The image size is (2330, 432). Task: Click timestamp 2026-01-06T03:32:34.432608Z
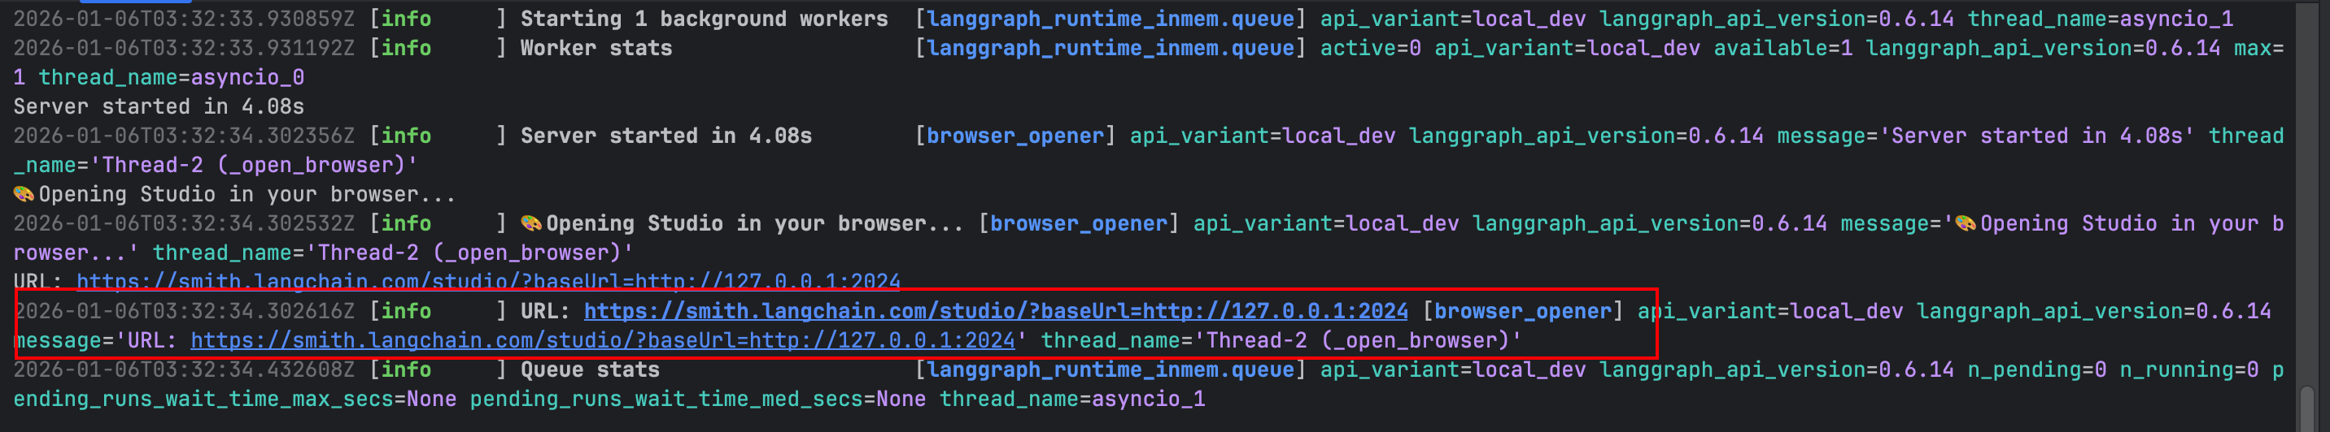(x=185, y=369)
